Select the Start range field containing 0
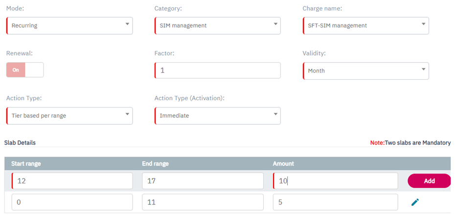Screen dimensions: 460x222 coord(72,202)
